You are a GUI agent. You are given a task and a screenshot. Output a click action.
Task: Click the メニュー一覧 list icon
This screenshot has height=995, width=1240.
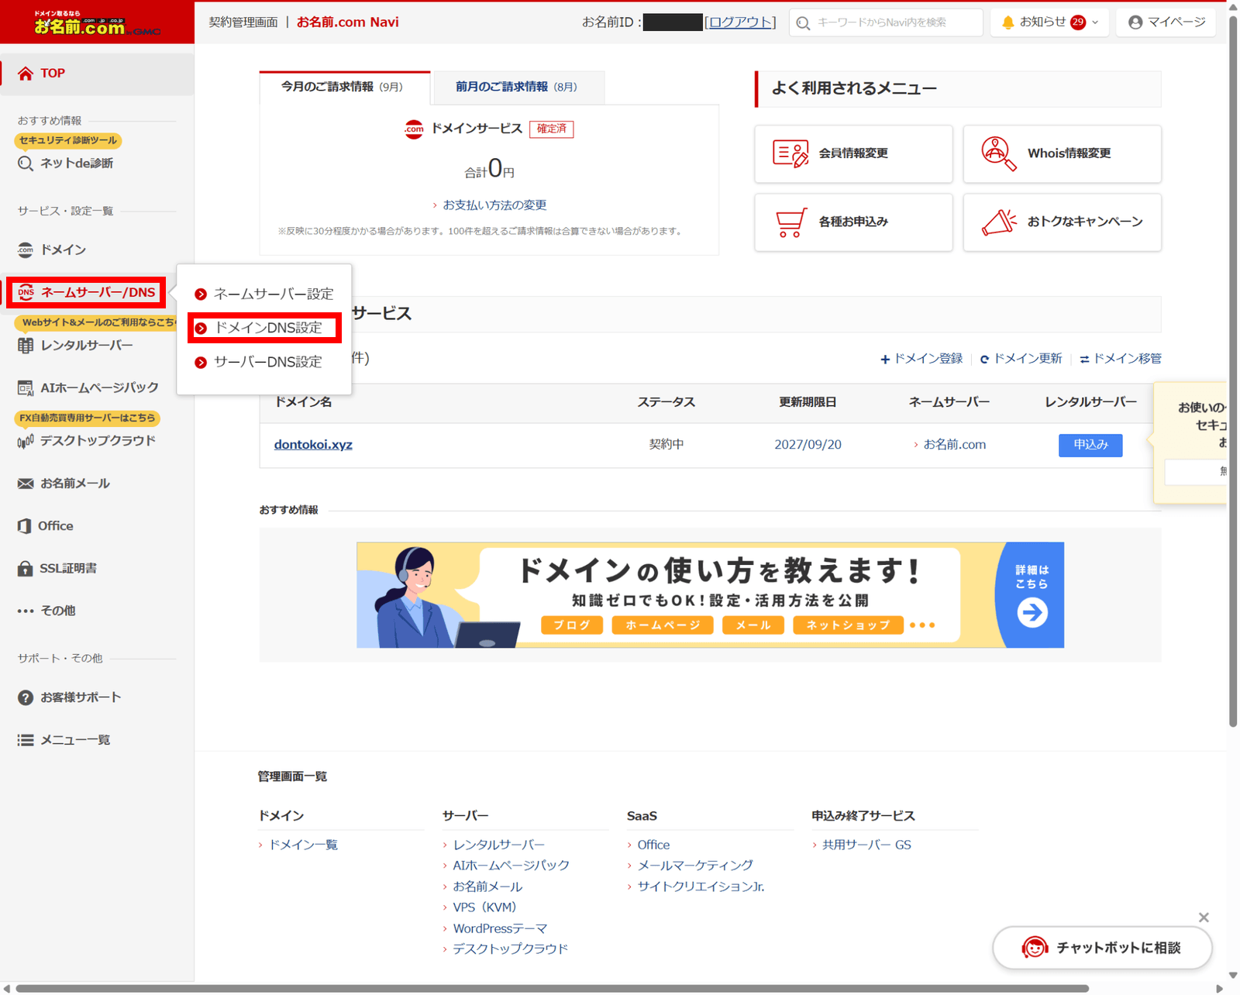tap(26, 740)
